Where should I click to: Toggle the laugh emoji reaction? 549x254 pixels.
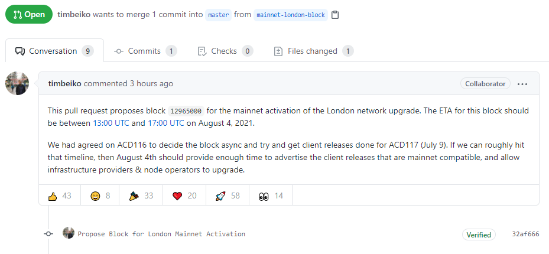pyautogui.click(x=100, y=196)
